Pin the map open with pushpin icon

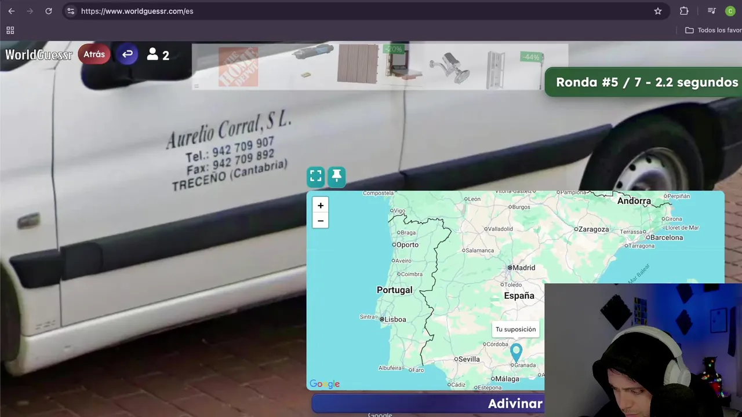337,176
